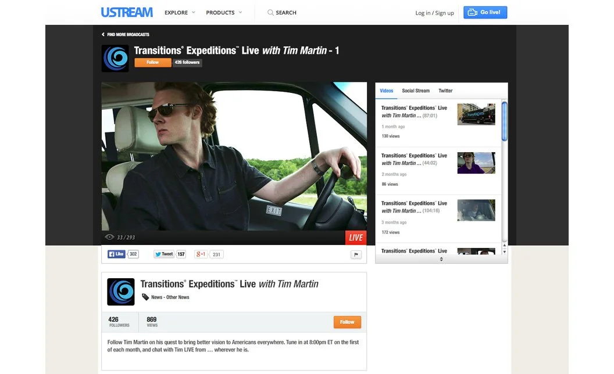Click the video list scrollbar thumb
Image resolution: width=614 pixels, height=374 pixels.
[504, 121]
